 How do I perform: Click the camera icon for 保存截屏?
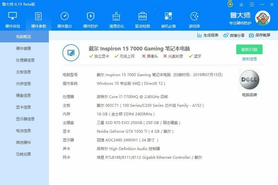pyautogui.click(x=251, y=35)
